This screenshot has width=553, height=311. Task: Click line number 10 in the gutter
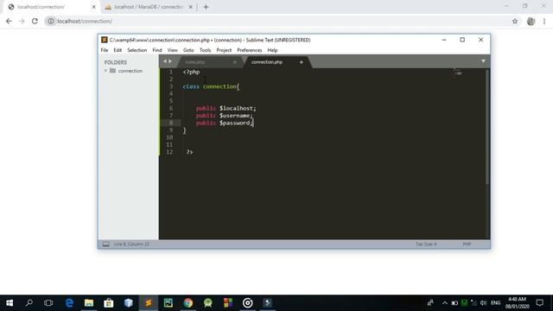(169, 137)
